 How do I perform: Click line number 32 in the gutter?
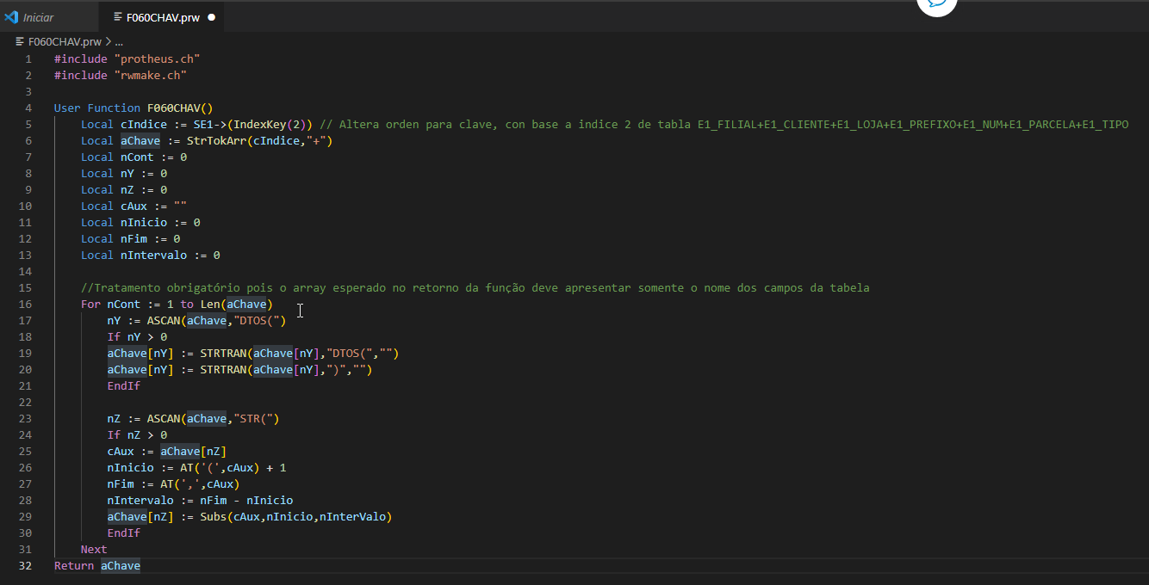click(x=25, y=565)
